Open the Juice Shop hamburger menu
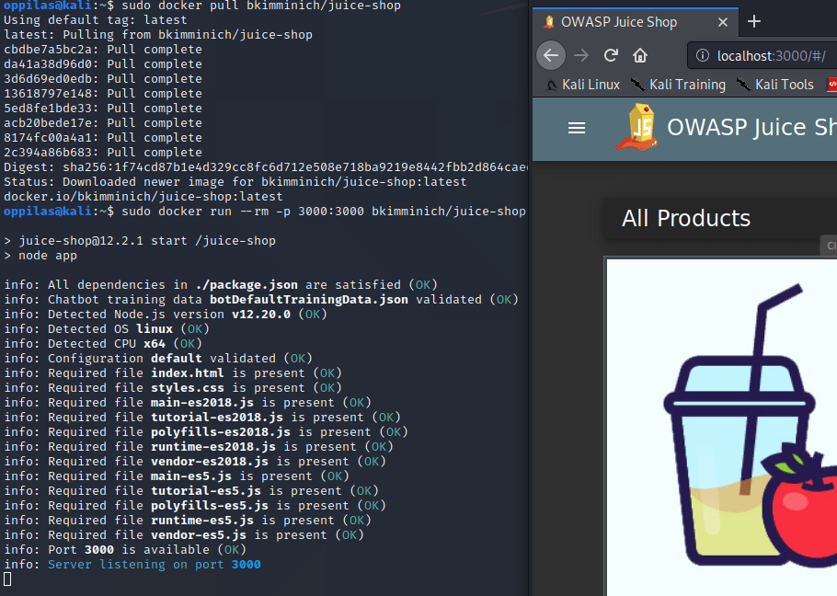The image size is (837, 596). tap(577, 128)
